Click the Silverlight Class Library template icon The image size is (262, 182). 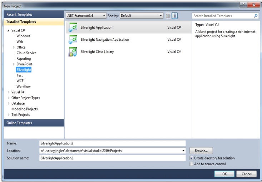click(x=73, y=51)
